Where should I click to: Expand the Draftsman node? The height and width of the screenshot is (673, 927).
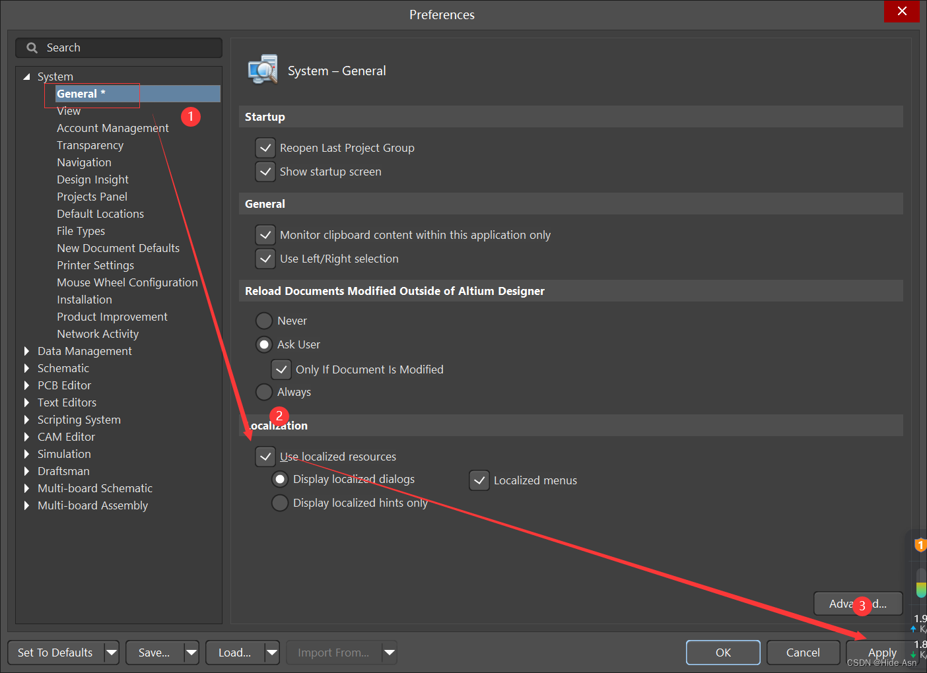[x=27, y=471]
